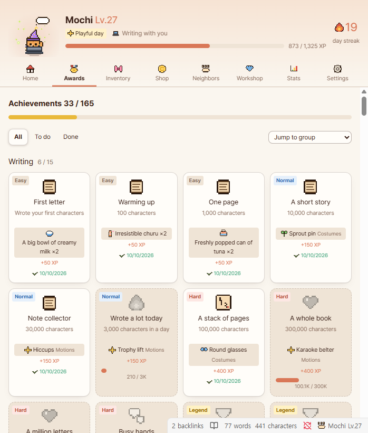Click the Sprout pin costume reward
368x433 pixels.
point(311,233)
